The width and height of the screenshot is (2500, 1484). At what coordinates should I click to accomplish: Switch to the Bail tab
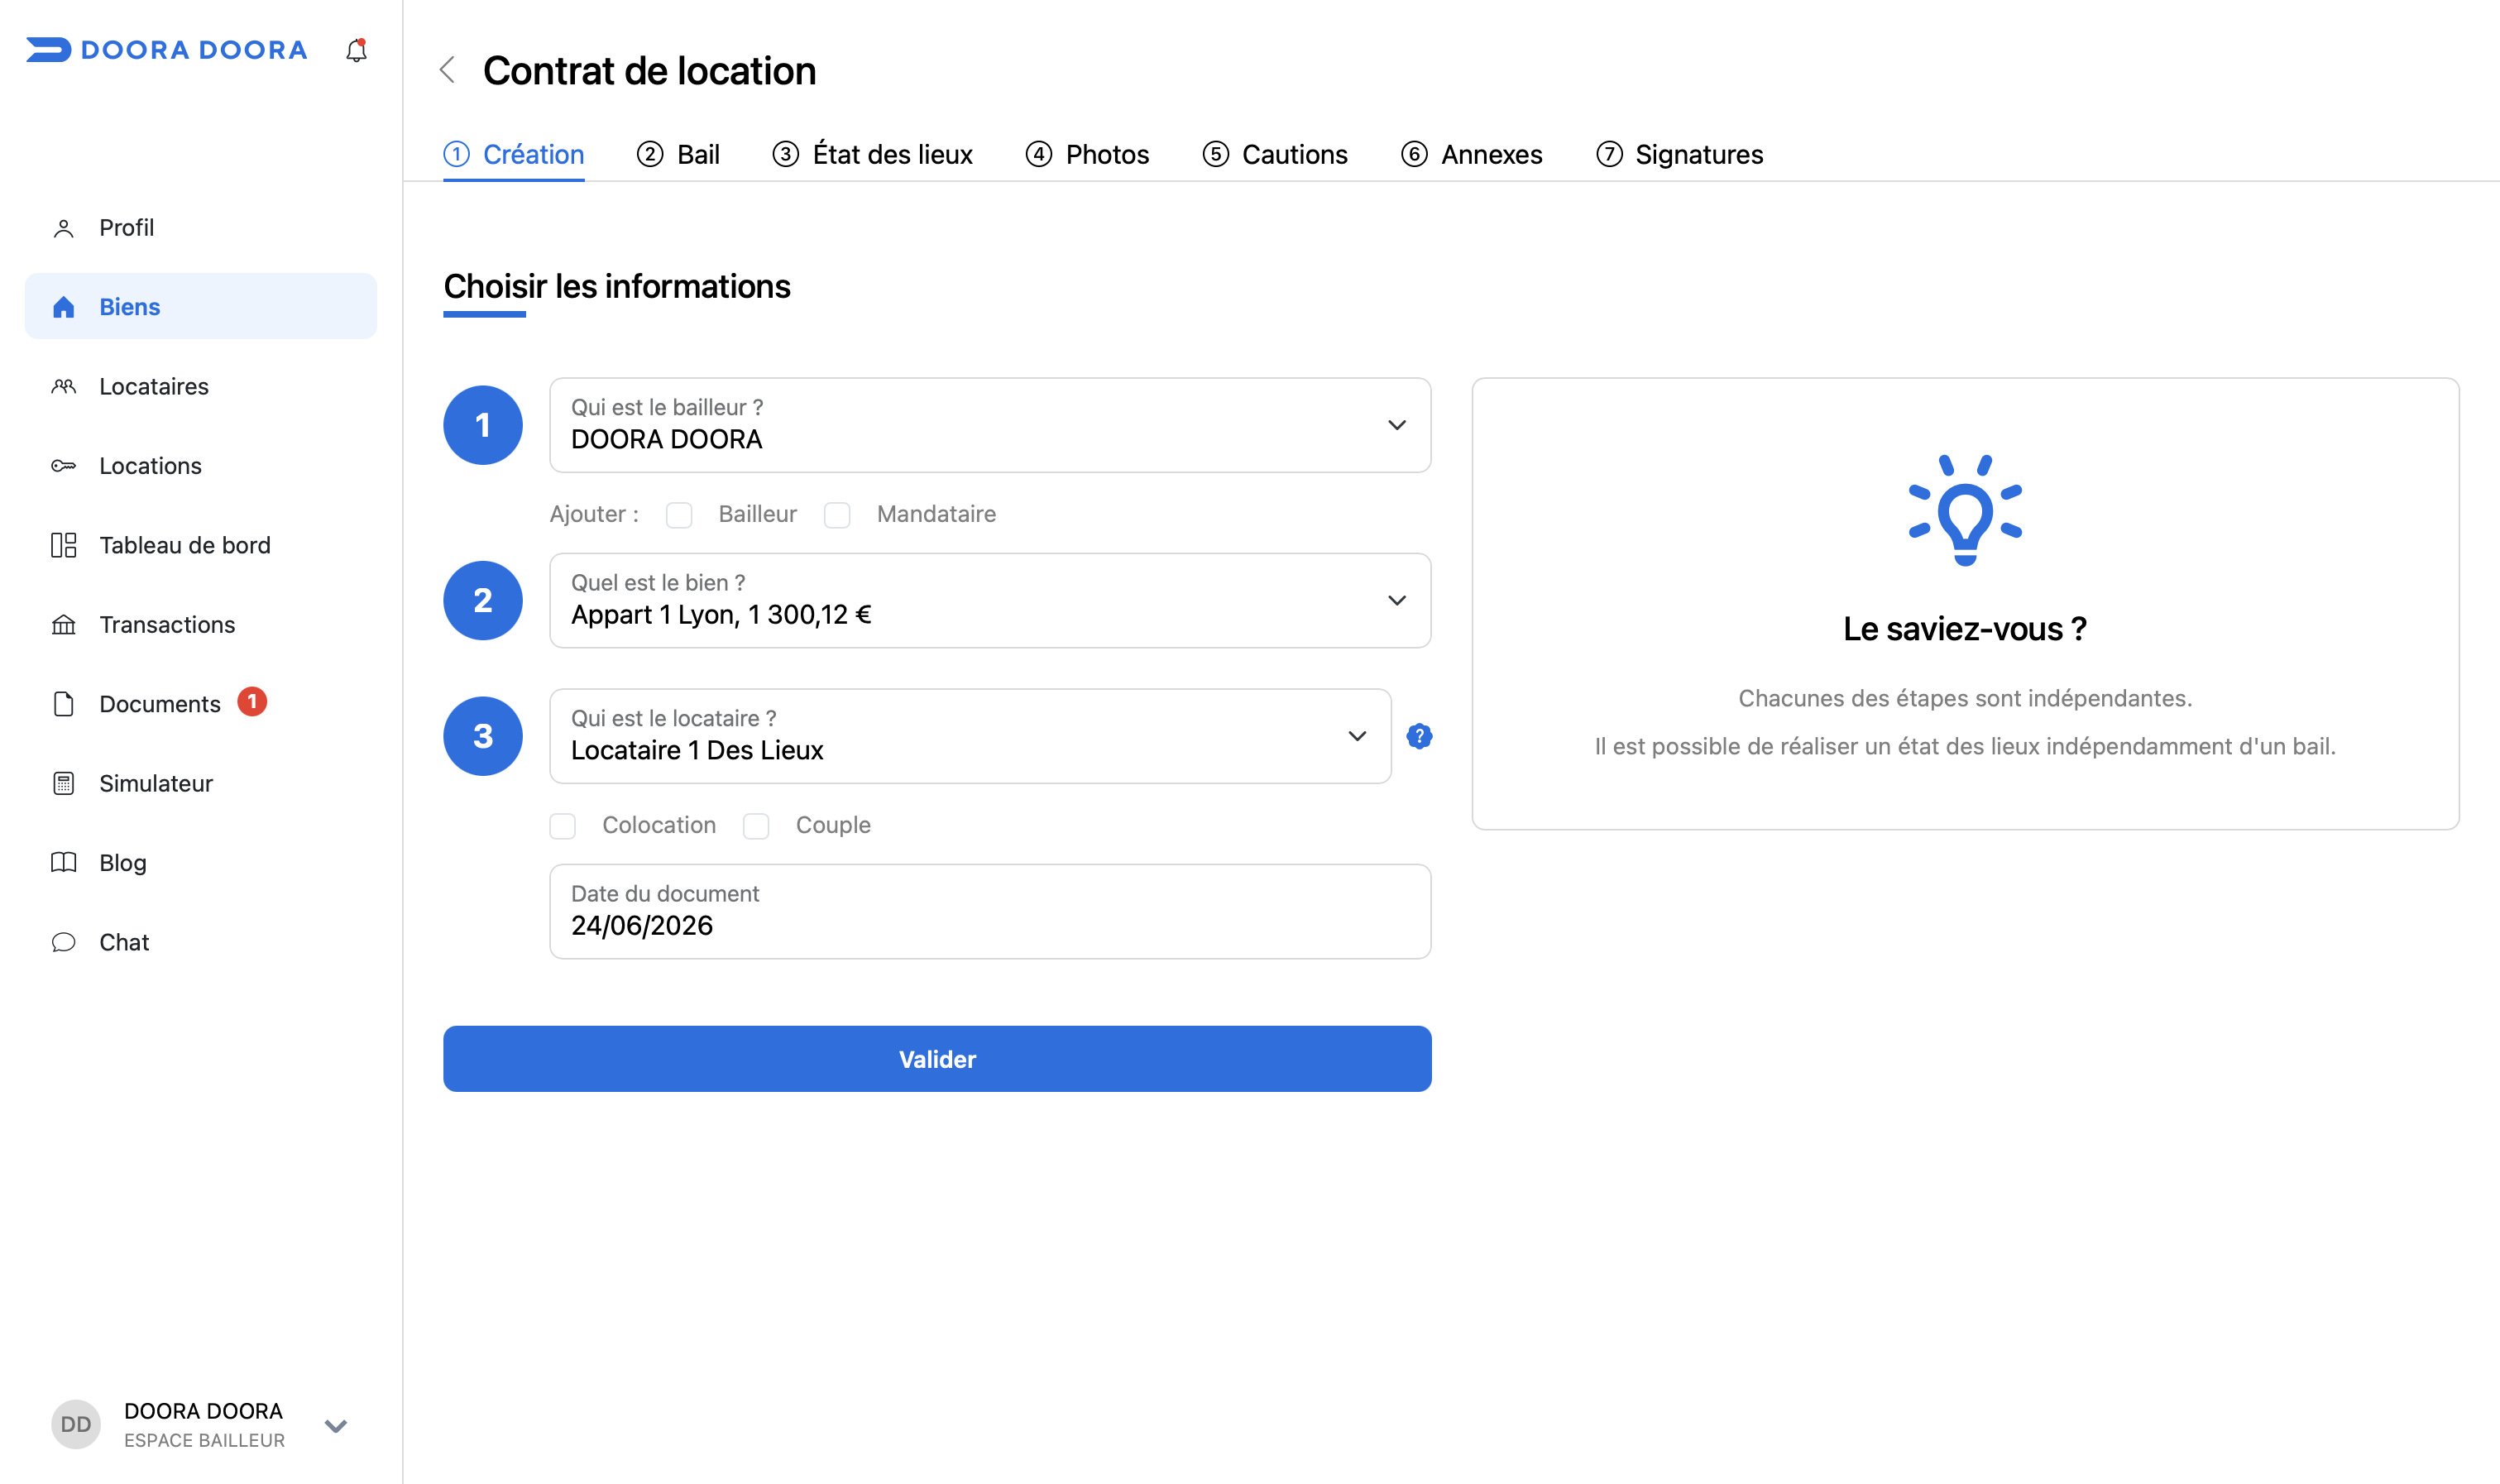tap(678, 154)
